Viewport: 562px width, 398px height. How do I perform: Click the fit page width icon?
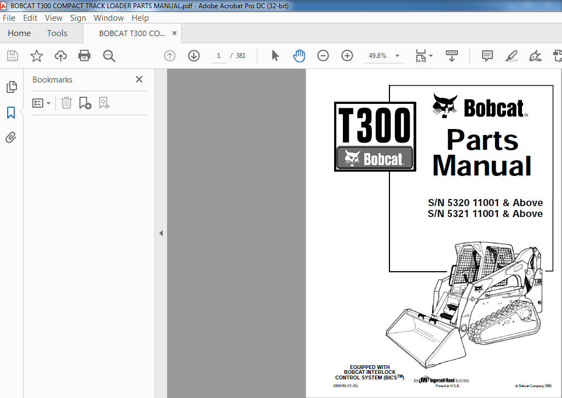pos(421,56)
